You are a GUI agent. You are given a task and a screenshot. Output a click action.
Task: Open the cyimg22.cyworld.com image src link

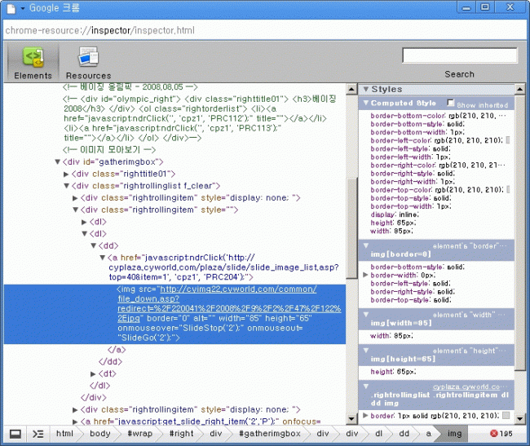coord(229,304)
